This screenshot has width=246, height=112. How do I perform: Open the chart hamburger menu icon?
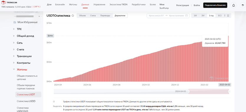228,16
